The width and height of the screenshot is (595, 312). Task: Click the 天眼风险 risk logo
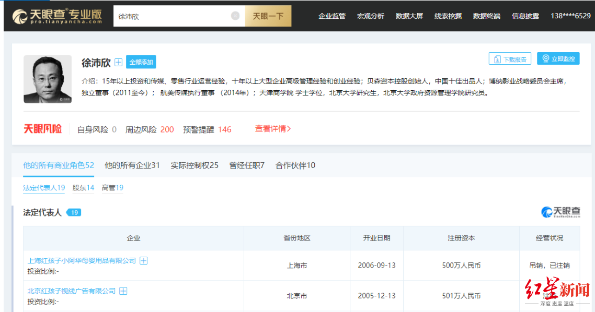point(42,129)
